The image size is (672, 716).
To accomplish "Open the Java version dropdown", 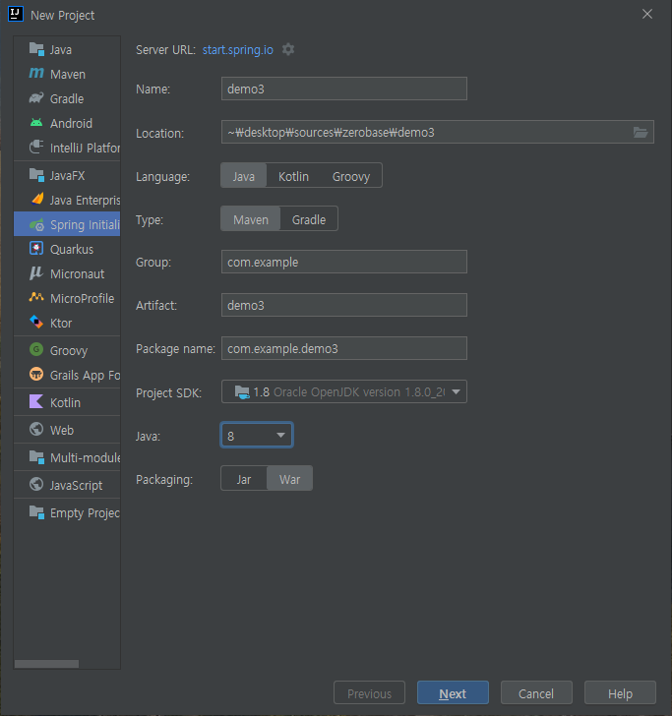I will point(257,435).
